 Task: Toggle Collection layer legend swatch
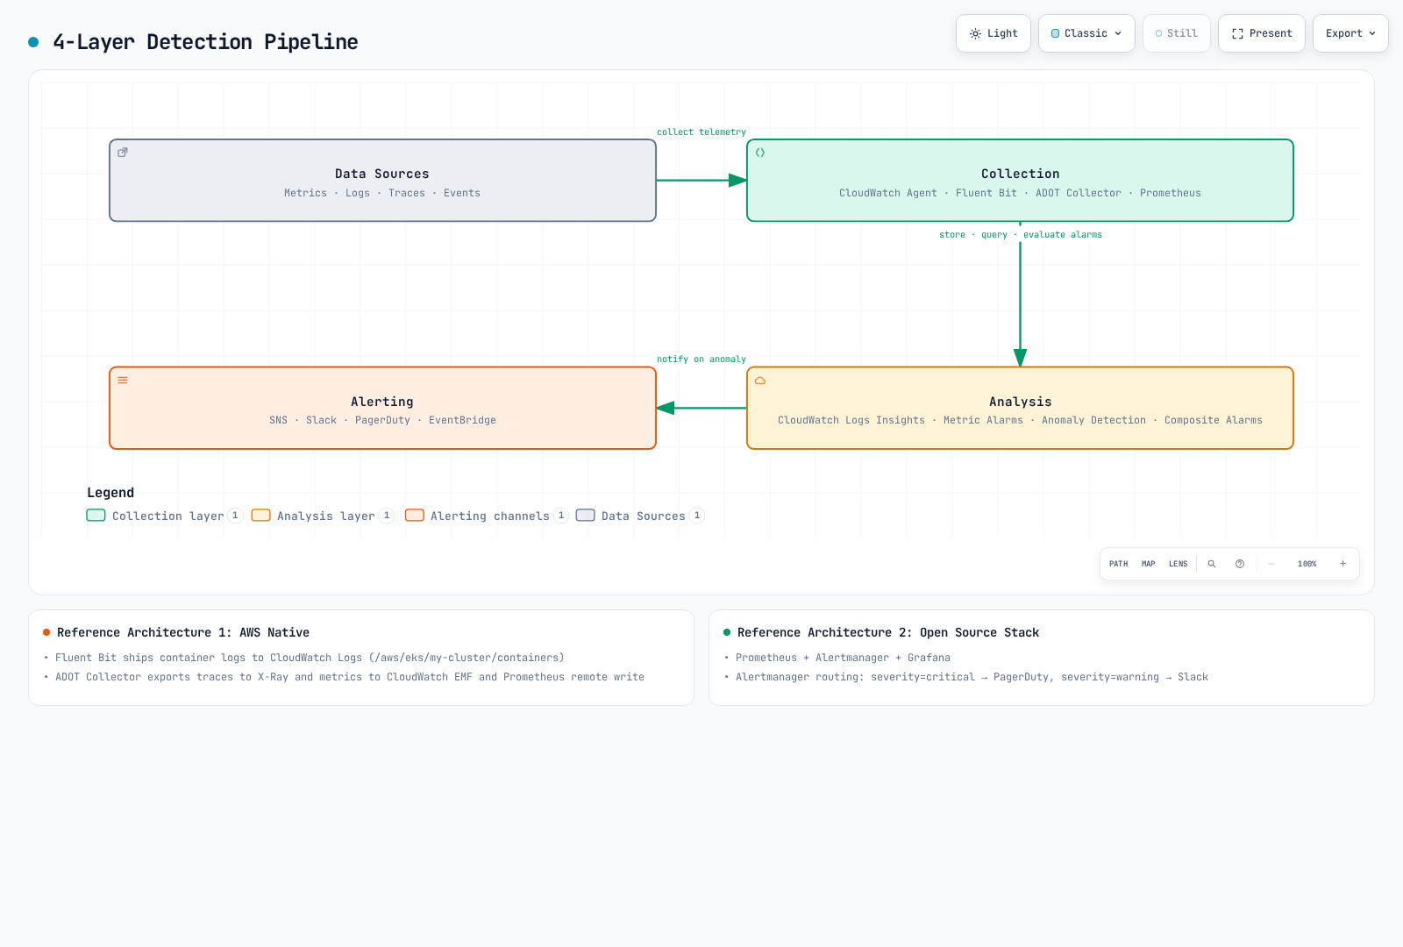(x=96, y=516)
